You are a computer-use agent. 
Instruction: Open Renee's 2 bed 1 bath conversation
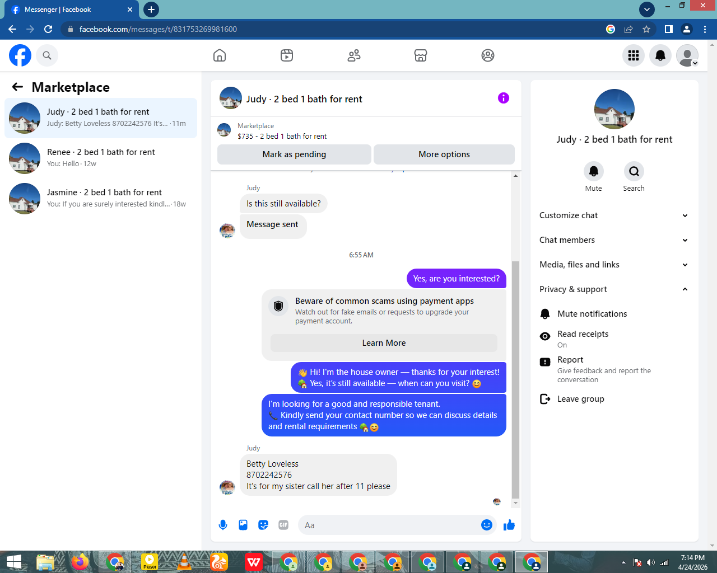coord(101,158)
